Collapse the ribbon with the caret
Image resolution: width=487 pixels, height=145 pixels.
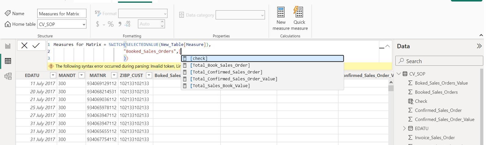[x=481, y=35]
